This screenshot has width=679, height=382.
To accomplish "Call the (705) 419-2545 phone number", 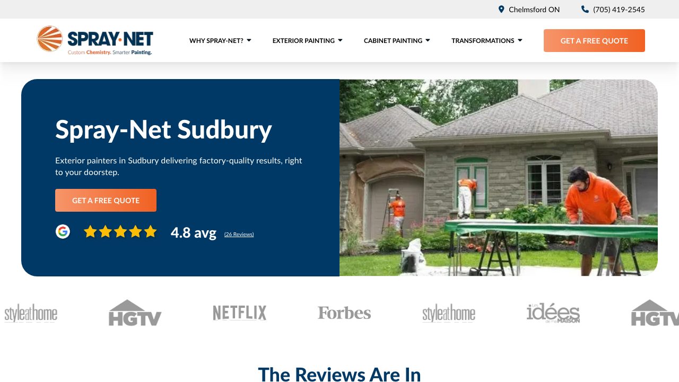I will [619, 10].
